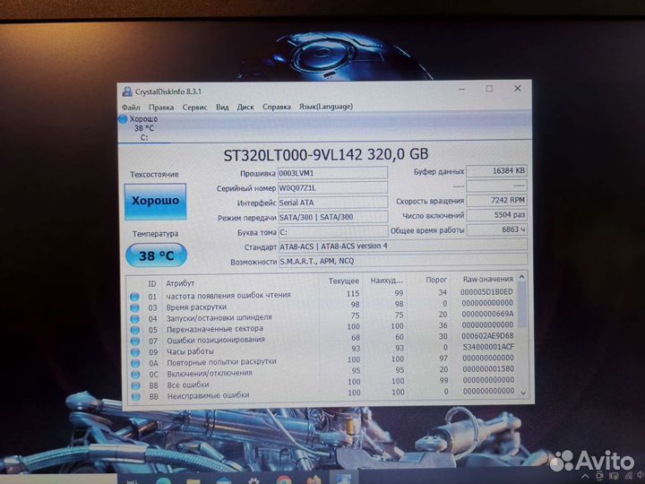645x484 pixels.
Task: Select the row 'частота появления ошибок чтения'
Action: (x=322, y=294)
